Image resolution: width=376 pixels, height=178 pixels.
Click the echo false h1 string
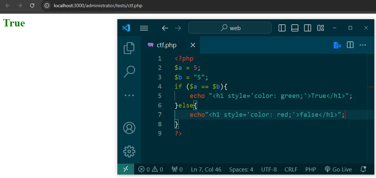coord(273,115)
